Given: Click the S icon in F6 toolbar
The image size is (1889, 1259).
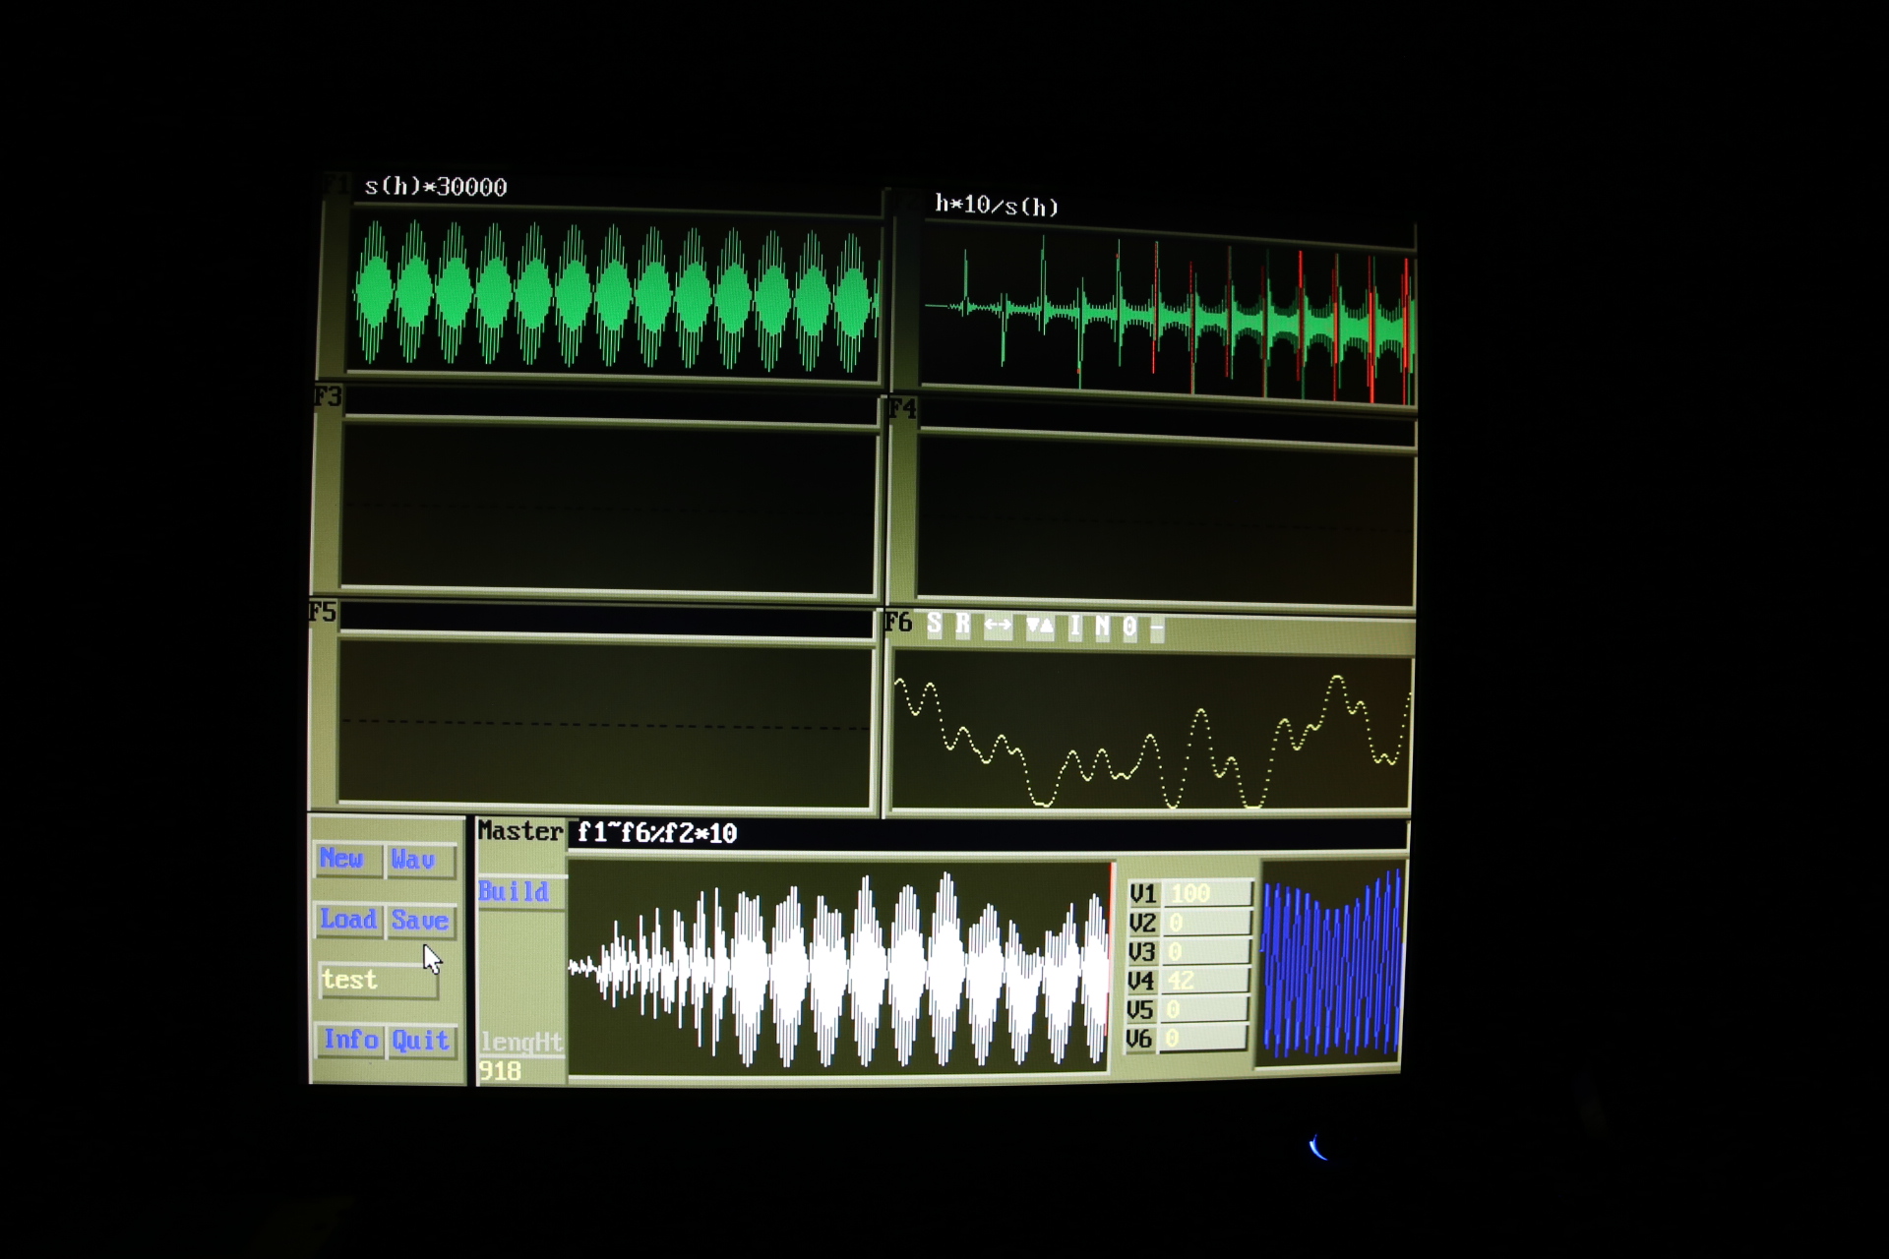Looking at the screenshot, I should click(935, 624).
